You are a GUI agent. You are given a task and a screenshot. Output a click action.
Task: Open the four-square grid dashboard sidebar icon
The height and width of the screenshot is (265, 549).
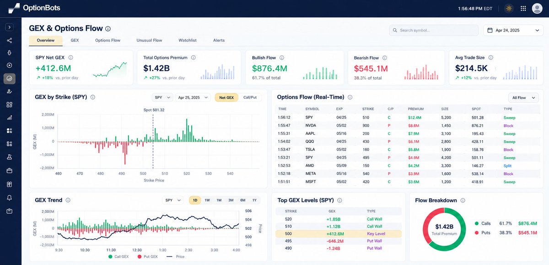[x=9, y=105]
